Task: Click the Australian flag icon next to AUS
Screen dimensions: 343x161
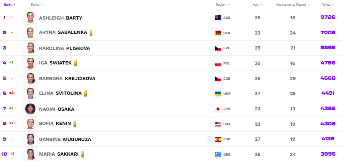Action: click(x=218, y=17)
